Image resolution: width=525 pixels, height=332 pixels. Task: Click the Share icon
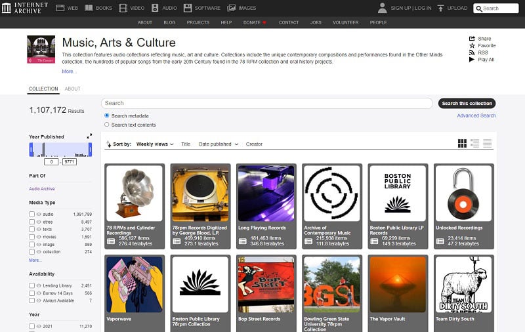472,39
